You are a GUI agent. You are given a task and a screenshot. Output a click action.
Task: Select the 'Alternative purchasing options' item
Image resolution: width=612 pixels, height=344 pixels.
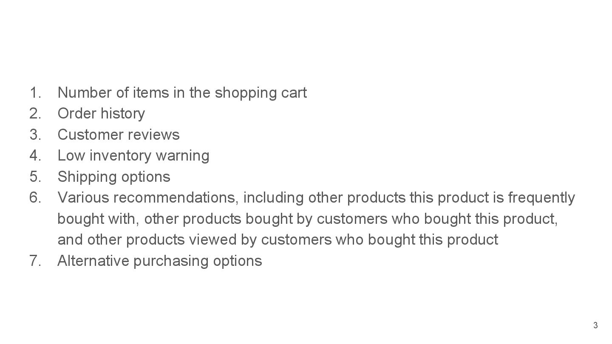[x=160, y=260]
